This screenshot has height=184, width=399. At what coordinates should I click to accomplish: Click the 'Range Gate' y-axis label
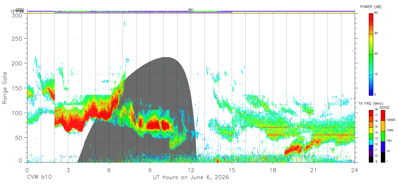point(5,88)
